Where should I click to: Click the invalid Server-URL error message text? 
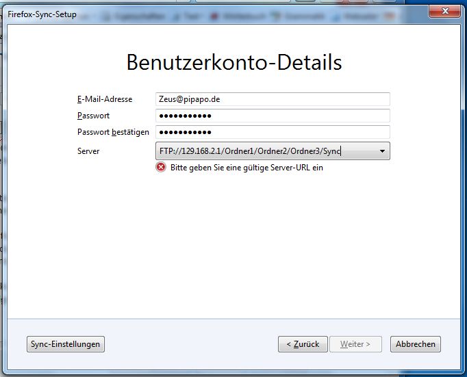pos(247,168)
